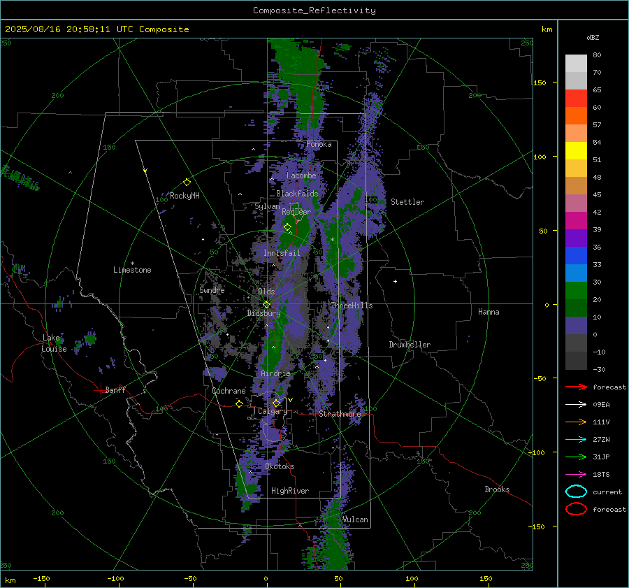
Task: Select the magenta 18TS arrow symbol
Action: tap(576, 475)
